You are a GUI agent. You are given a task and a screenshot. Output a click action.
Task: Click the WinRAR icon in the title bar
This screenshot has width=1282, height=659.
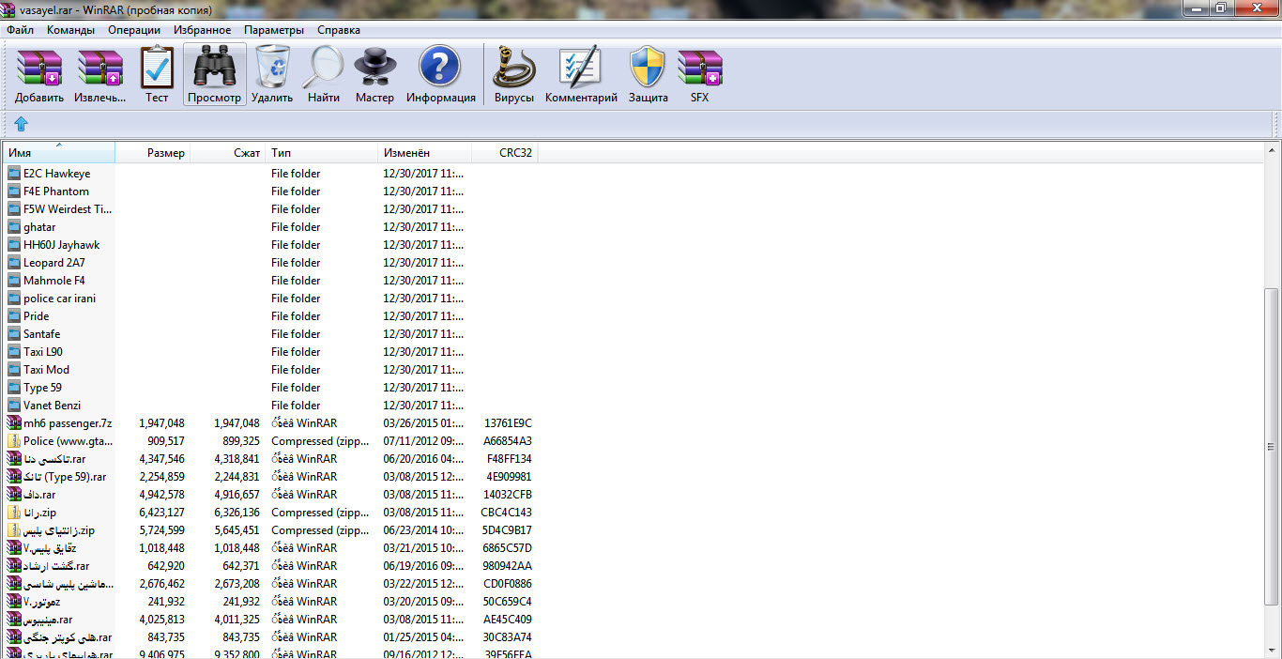[9, 9]
